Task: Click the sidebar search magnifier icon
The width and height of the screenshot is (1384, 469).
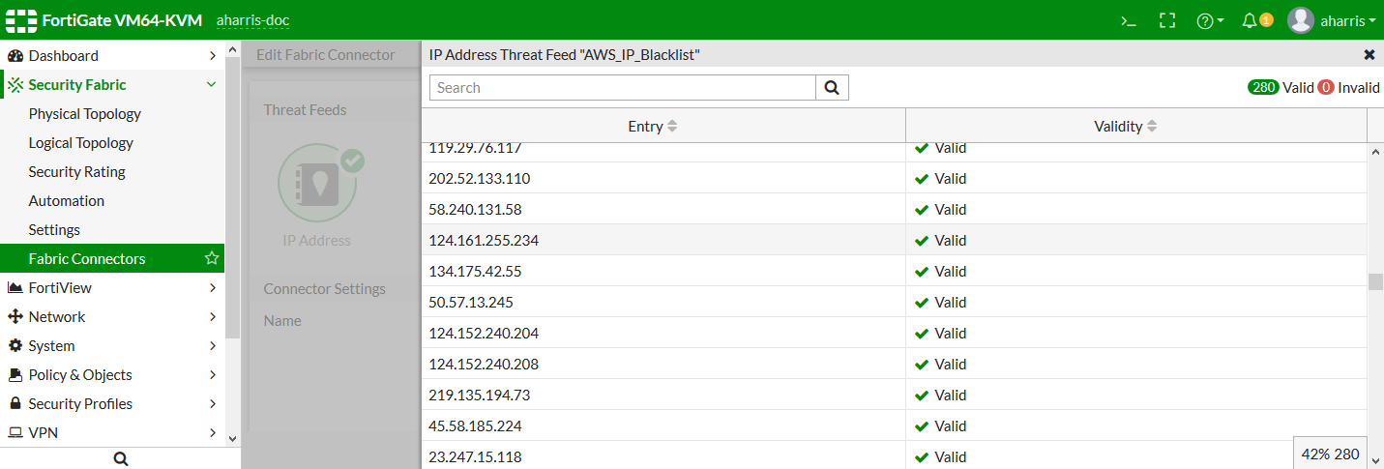Action: coord(121,459)
